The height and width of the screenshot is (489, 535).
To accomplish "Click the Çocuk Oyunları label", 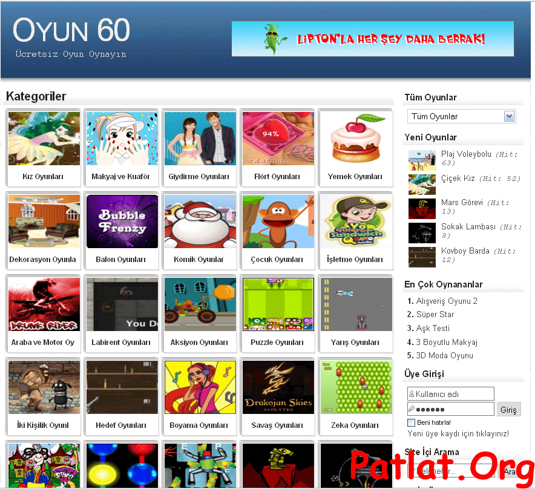I will point(277,260).
